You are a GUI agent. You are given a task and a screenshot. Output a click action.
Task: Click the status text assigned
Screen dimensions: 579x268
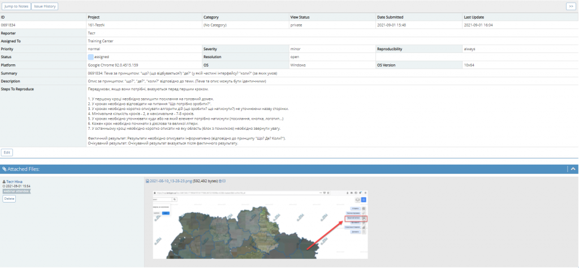(x=102, y=57)
